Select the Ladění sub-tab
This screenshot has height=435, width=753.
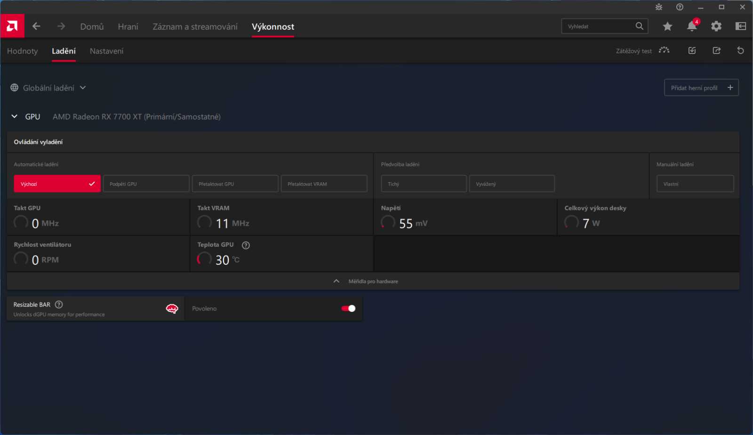click(x=64, y=51)
